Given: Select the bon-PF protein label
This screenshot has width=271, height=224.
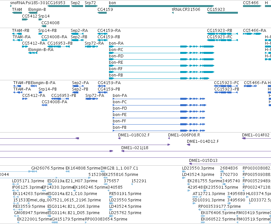Looking at the screenshot, I should [119, 121].
